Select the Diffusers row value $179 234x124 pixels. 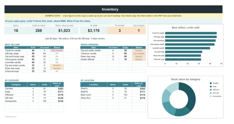[x=61, y=95]
